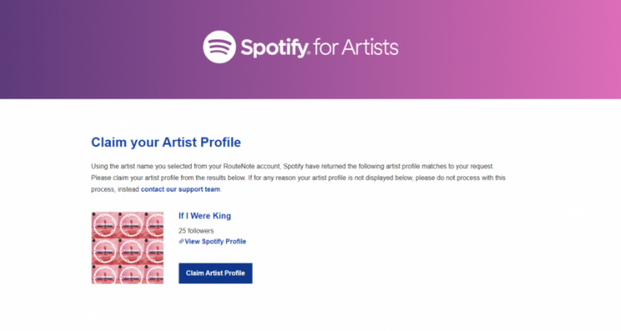The image size is (621, 331).
Task: Click the Claim Artist Profile button
Action: [x=215, y=273]
